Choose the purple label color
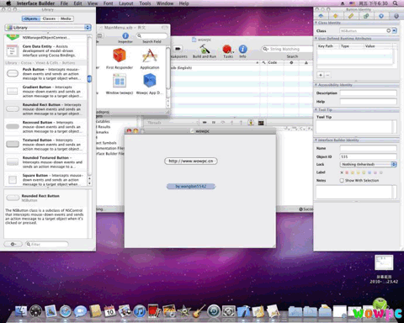This screenshot has height=323, width=404. point(375,172)
